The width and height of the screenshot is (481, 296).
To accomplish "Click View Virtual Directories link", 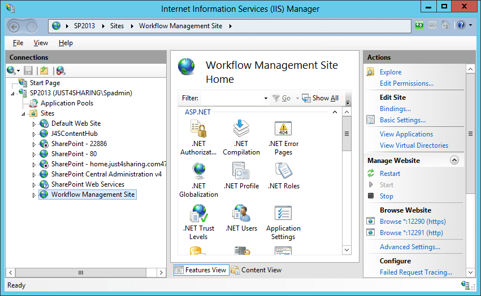I will pos(414,145).
